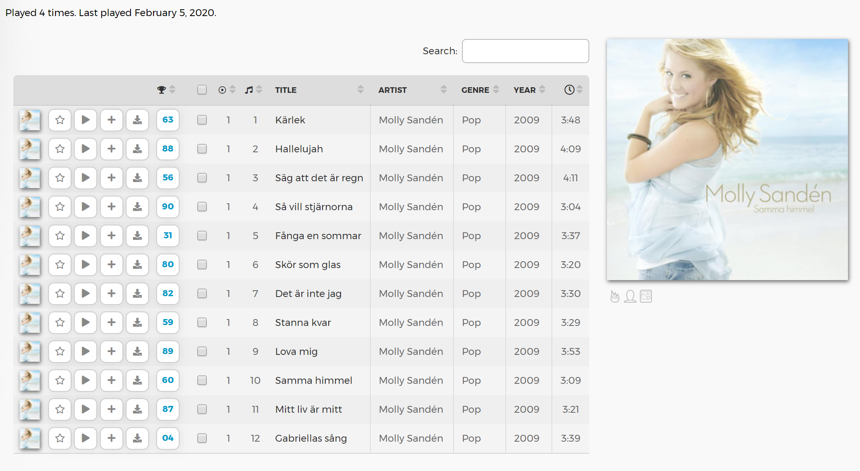Check the box for Fånga en sommar
The height and width of the screenshot is (471, 860).
coord(202,235)
